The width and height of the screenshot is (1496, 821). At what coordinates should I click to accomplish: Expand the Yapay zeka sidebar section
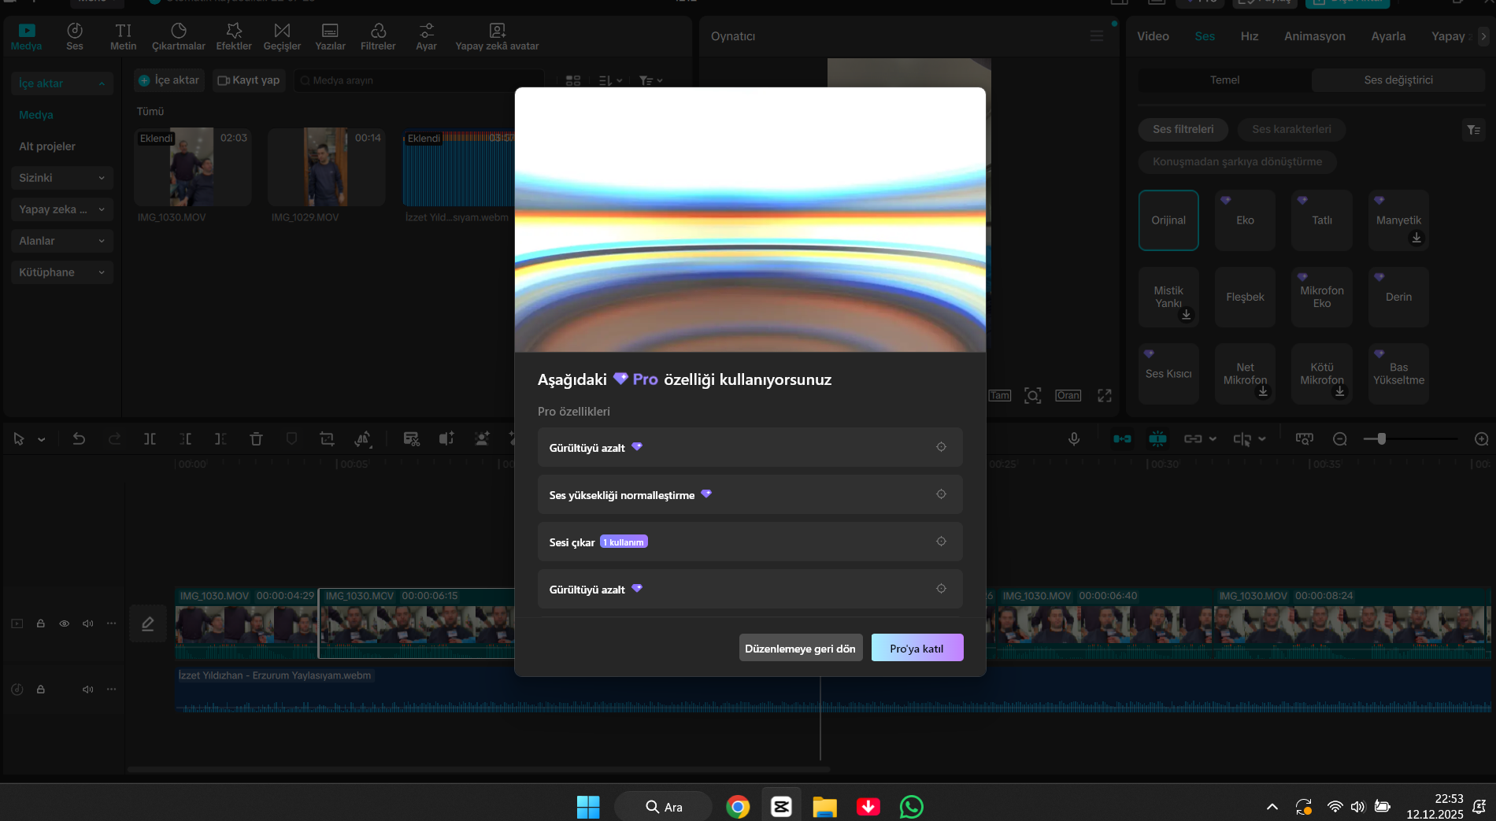62,209
